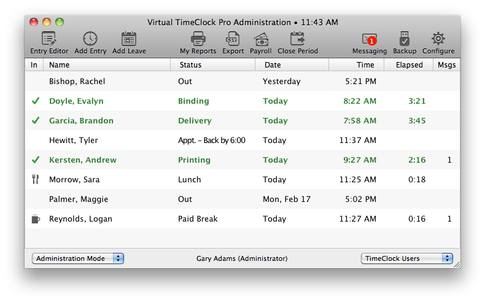This screenshot has height=302, width=485.
Task: Click the Add Leave calendar icon
Action: (129, 39)
